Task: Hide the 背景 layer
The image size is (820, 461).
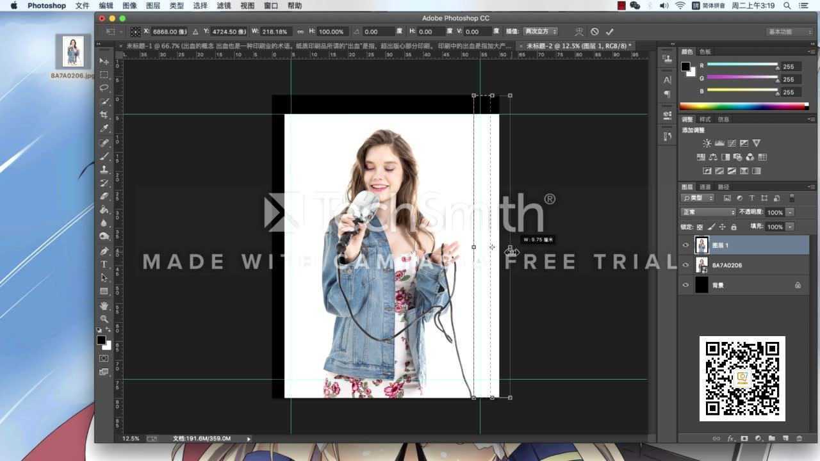Action: [x=686, y=285]
